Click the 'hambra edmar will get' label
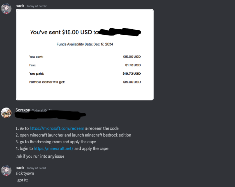This screenshot has height=187, width=235. 47,82
